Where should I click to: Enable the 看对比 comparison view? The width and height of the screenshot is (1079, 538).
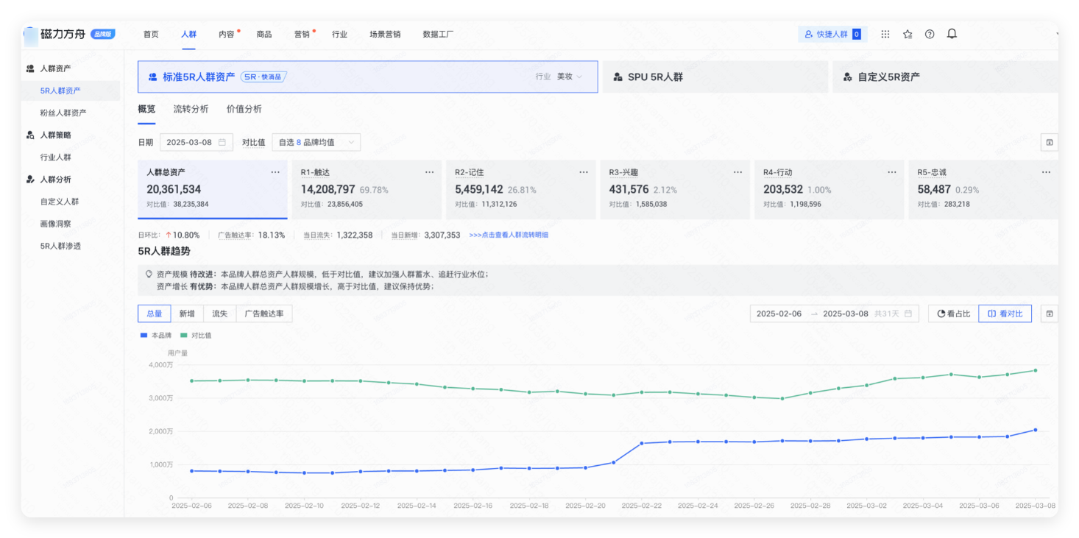[1005, 313]
